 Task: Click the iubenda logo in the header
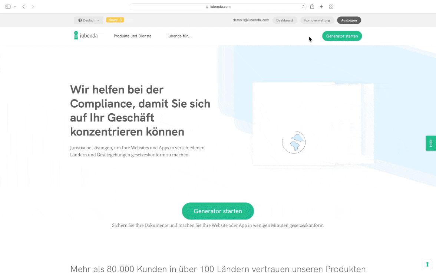pyautogui.click(x=86, y=36)
